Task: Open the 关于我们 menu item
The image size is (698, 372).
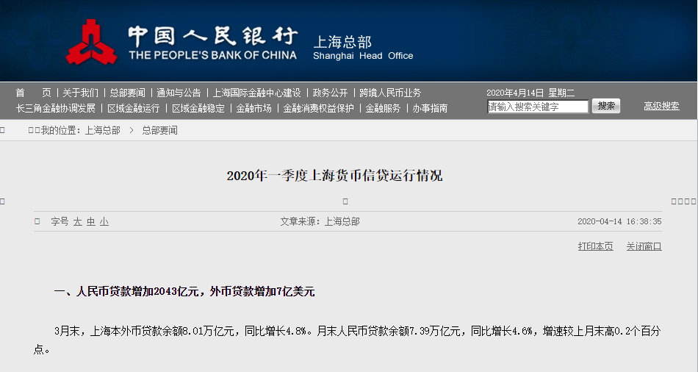Action: (81, 93)
